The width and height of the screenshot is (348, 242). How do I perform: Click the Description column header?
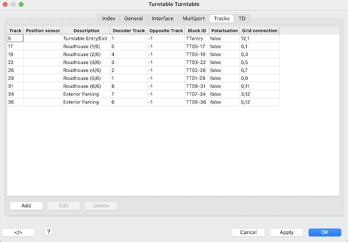click(87, 31)
